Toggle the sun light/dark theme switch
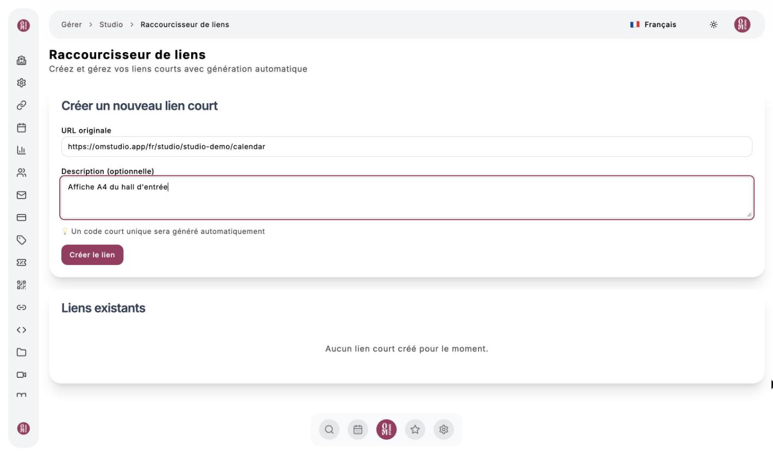The height and width of the screenshot is (456, 773). tap(713, 24)
